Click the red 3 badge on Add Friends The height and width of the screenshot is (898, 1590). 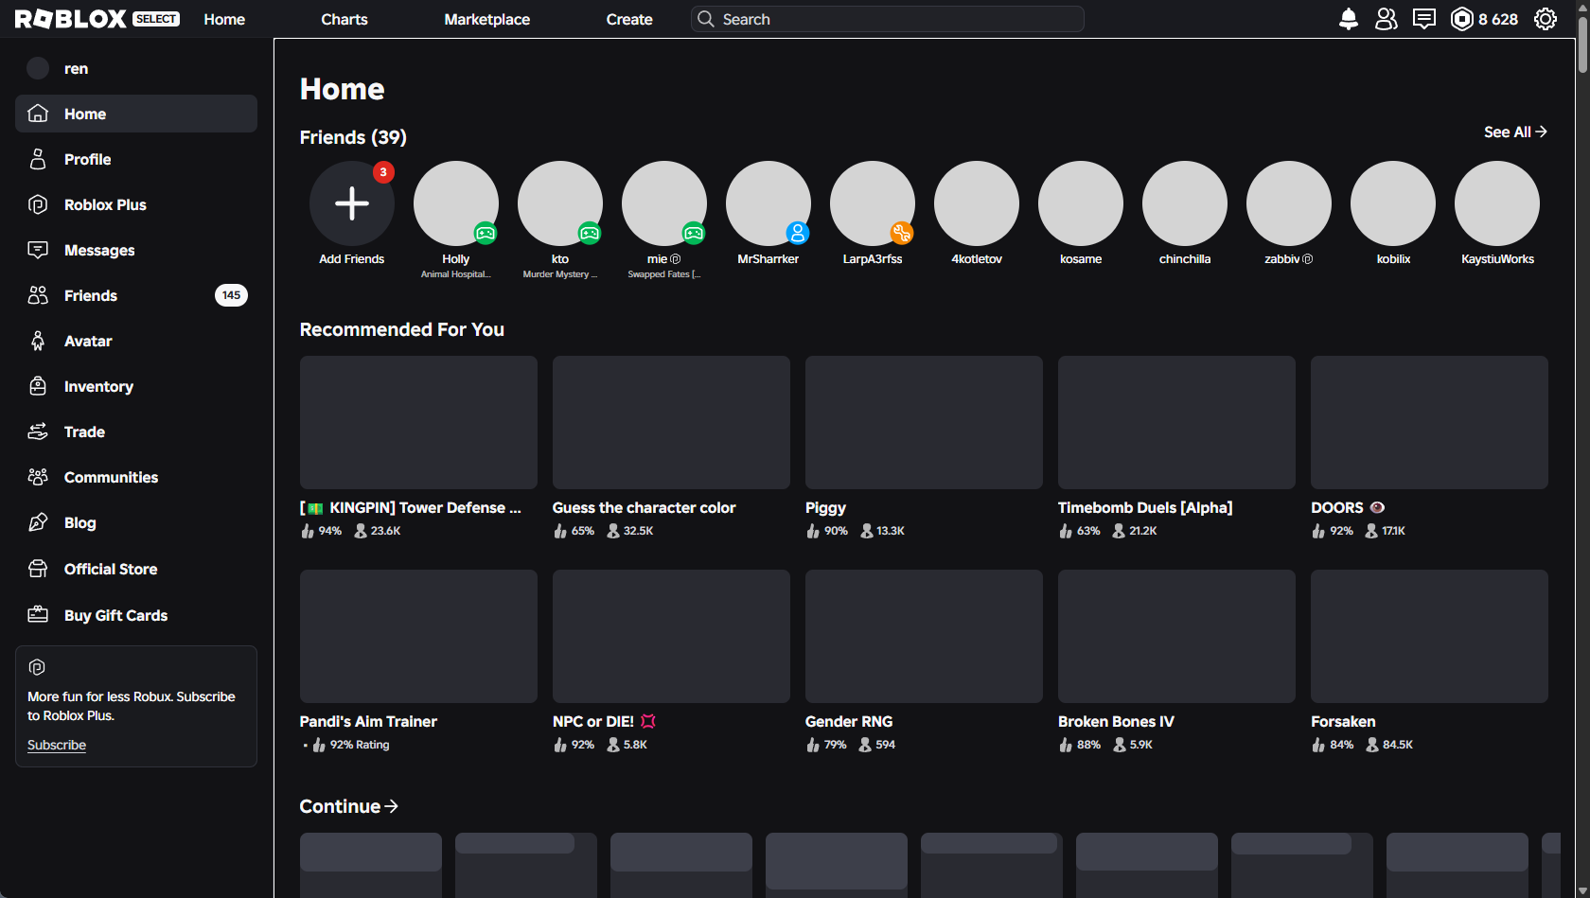[383, 172]
